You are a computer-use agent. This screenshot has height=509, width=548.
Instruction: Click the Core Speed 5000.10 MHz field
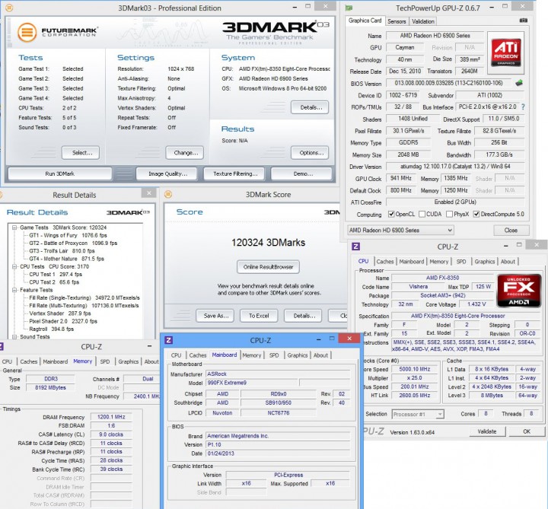coord(413,369)
